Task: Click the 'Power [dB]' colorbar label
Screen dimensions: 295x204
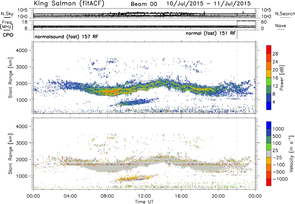Action: [282, 78]
